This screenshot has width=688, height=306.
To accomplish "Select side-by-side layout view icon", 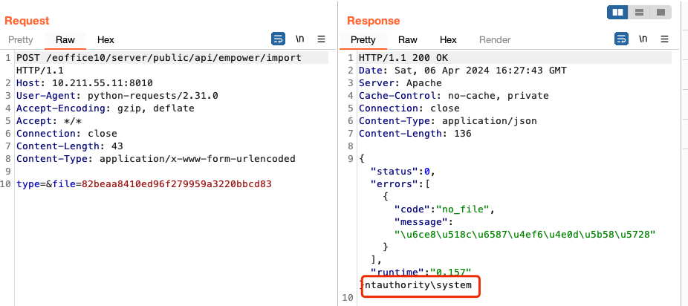I will click(x=618, y=13).
